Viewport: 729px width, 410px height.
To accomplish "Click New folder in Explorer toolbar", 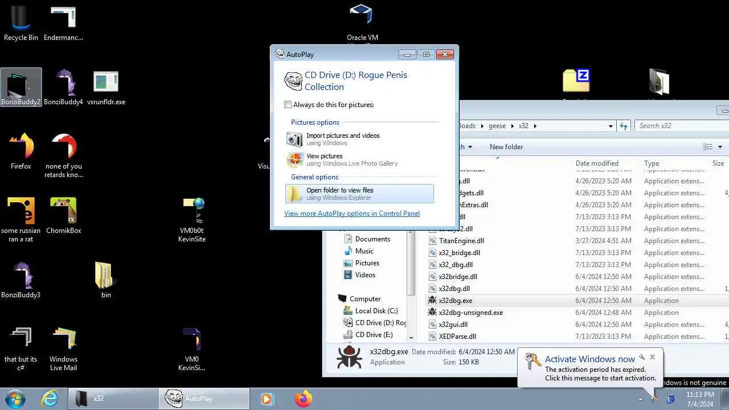I will click(506, 147).
